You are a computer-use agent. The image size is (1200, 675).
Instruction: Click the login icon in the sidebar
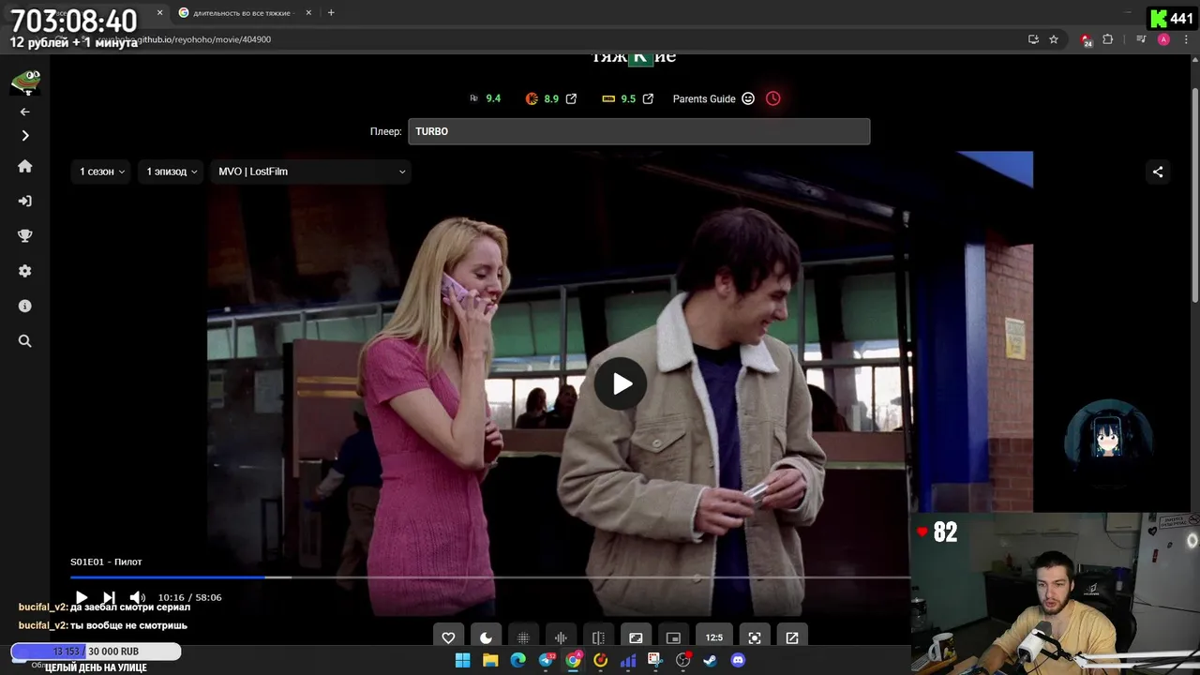pyautogui.click(x=25, y=201)
